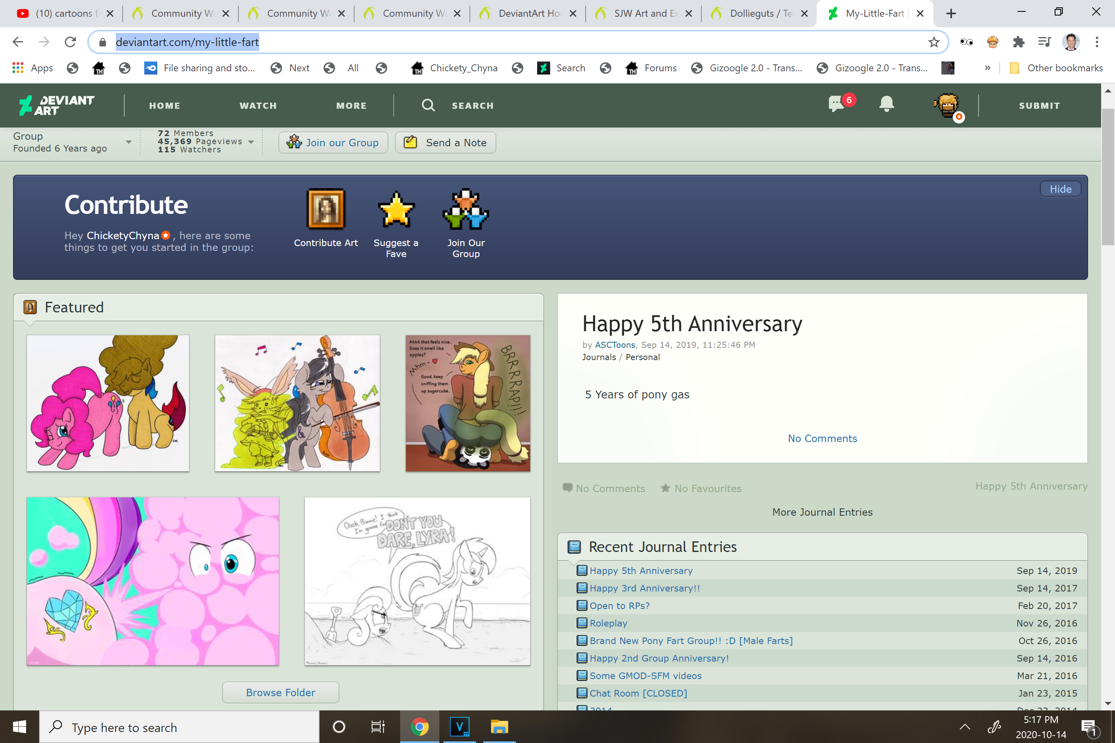1115x743 pixels.
Task: Reload the page
Action: point(70,42)
